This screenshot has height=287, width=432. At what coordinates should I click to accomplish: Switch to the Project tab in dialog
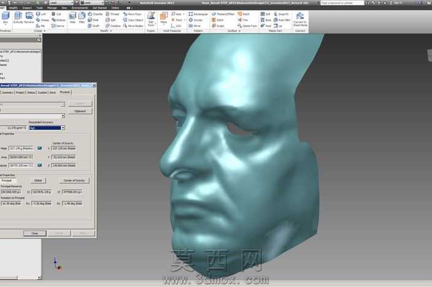tap(20, 92)
